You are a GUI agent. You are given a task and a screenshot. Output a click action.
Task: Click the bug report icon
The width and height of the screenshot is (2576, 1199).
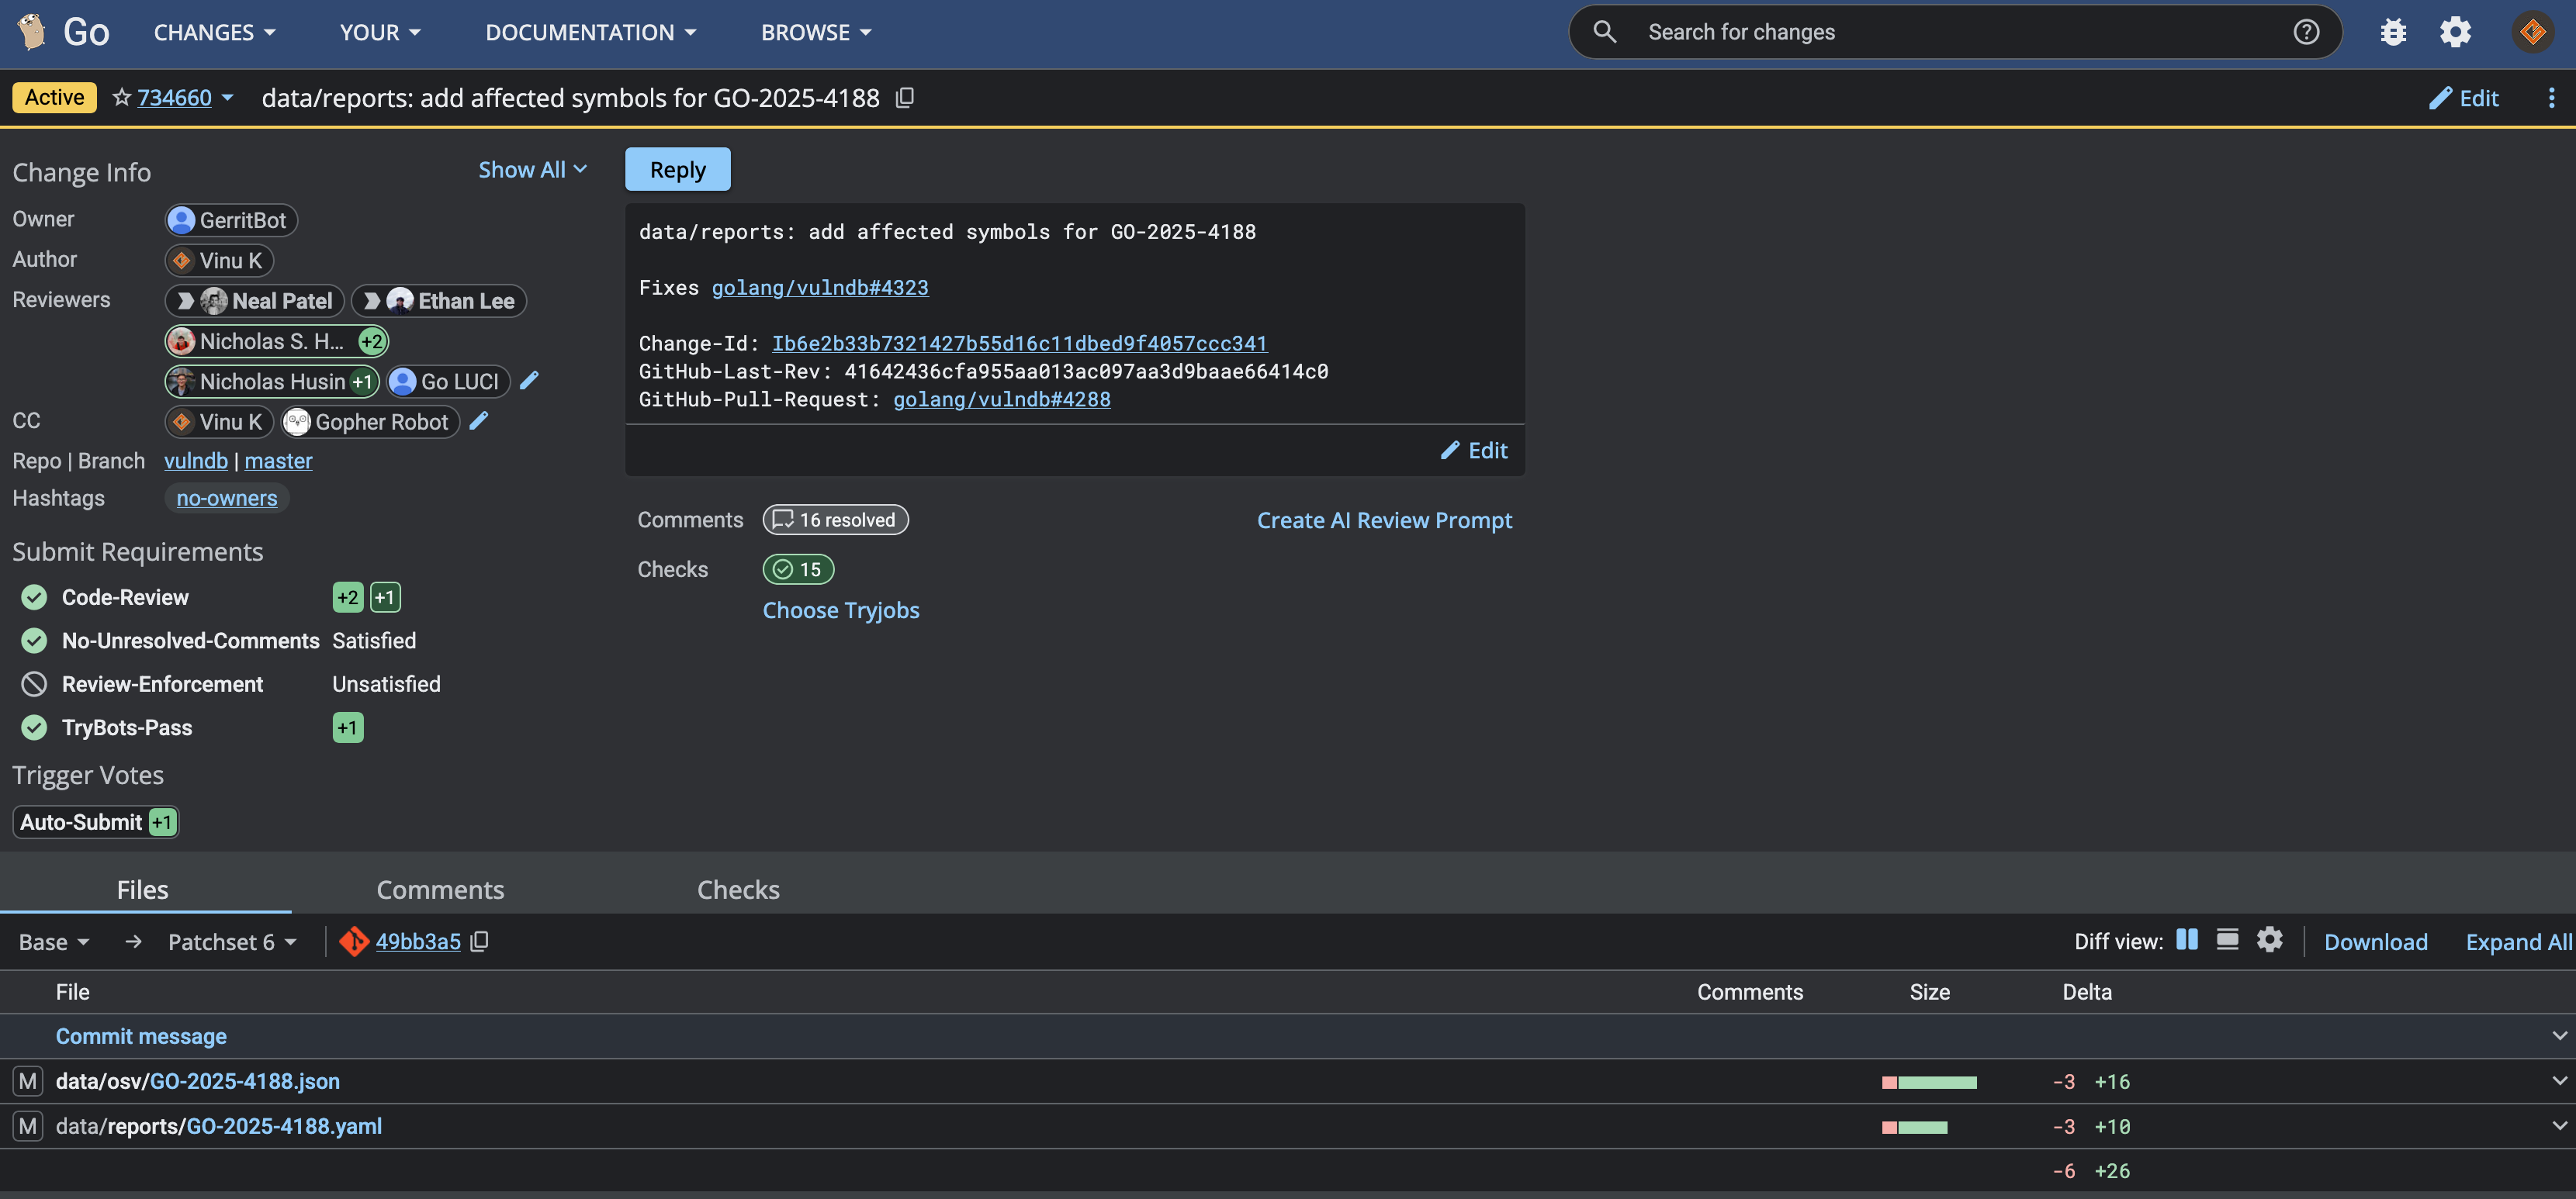2393,32
